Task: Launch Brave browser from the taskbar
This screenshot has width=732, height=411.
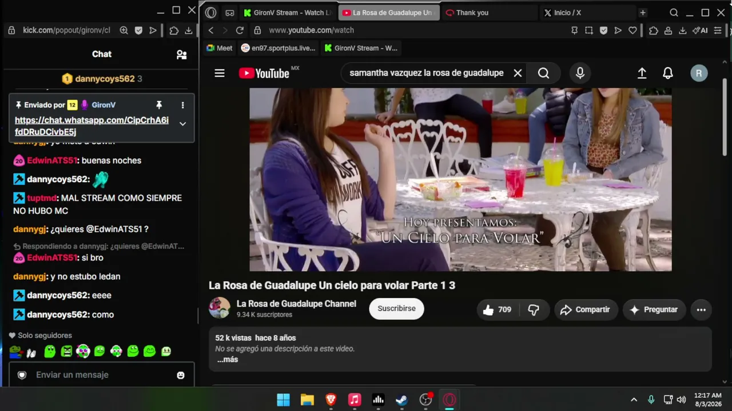Action: [x=331, y=400]
